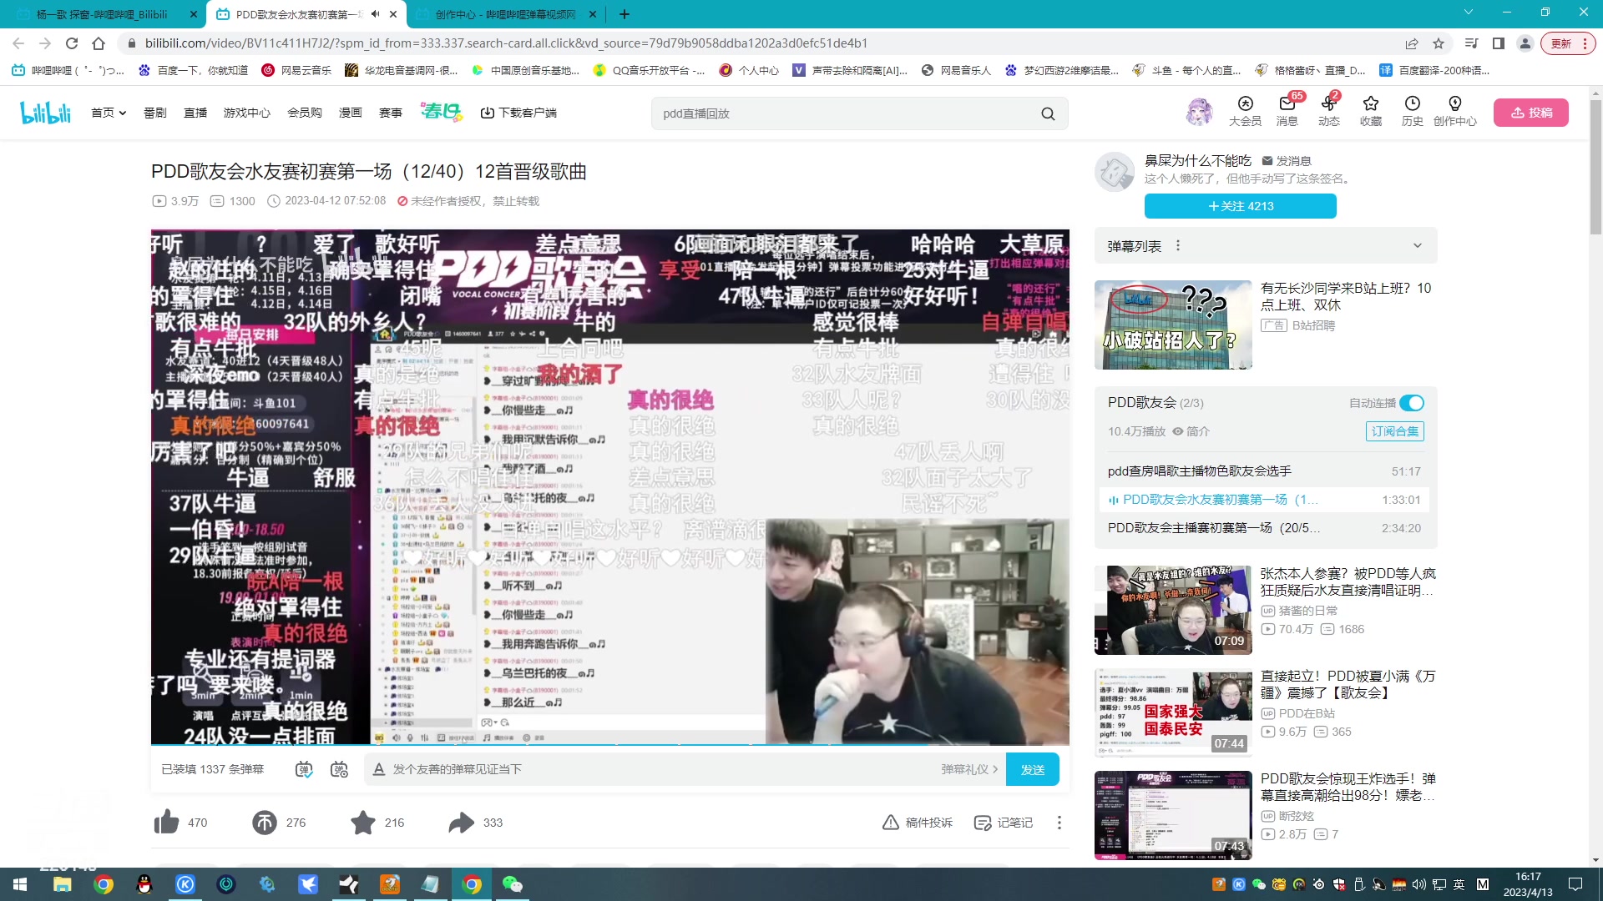Click 发消息 link next to uploader
1603x901 pixels.
1287,161
